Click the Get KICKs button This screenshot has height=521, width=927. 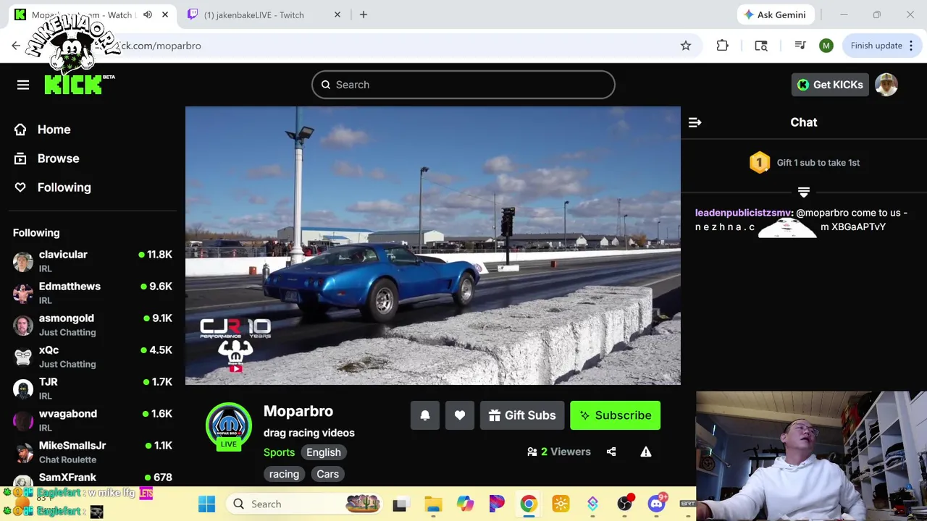830,85
